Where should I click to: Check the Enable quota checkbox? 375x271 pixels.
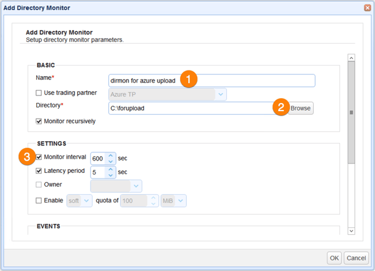(x=39, y=200)
